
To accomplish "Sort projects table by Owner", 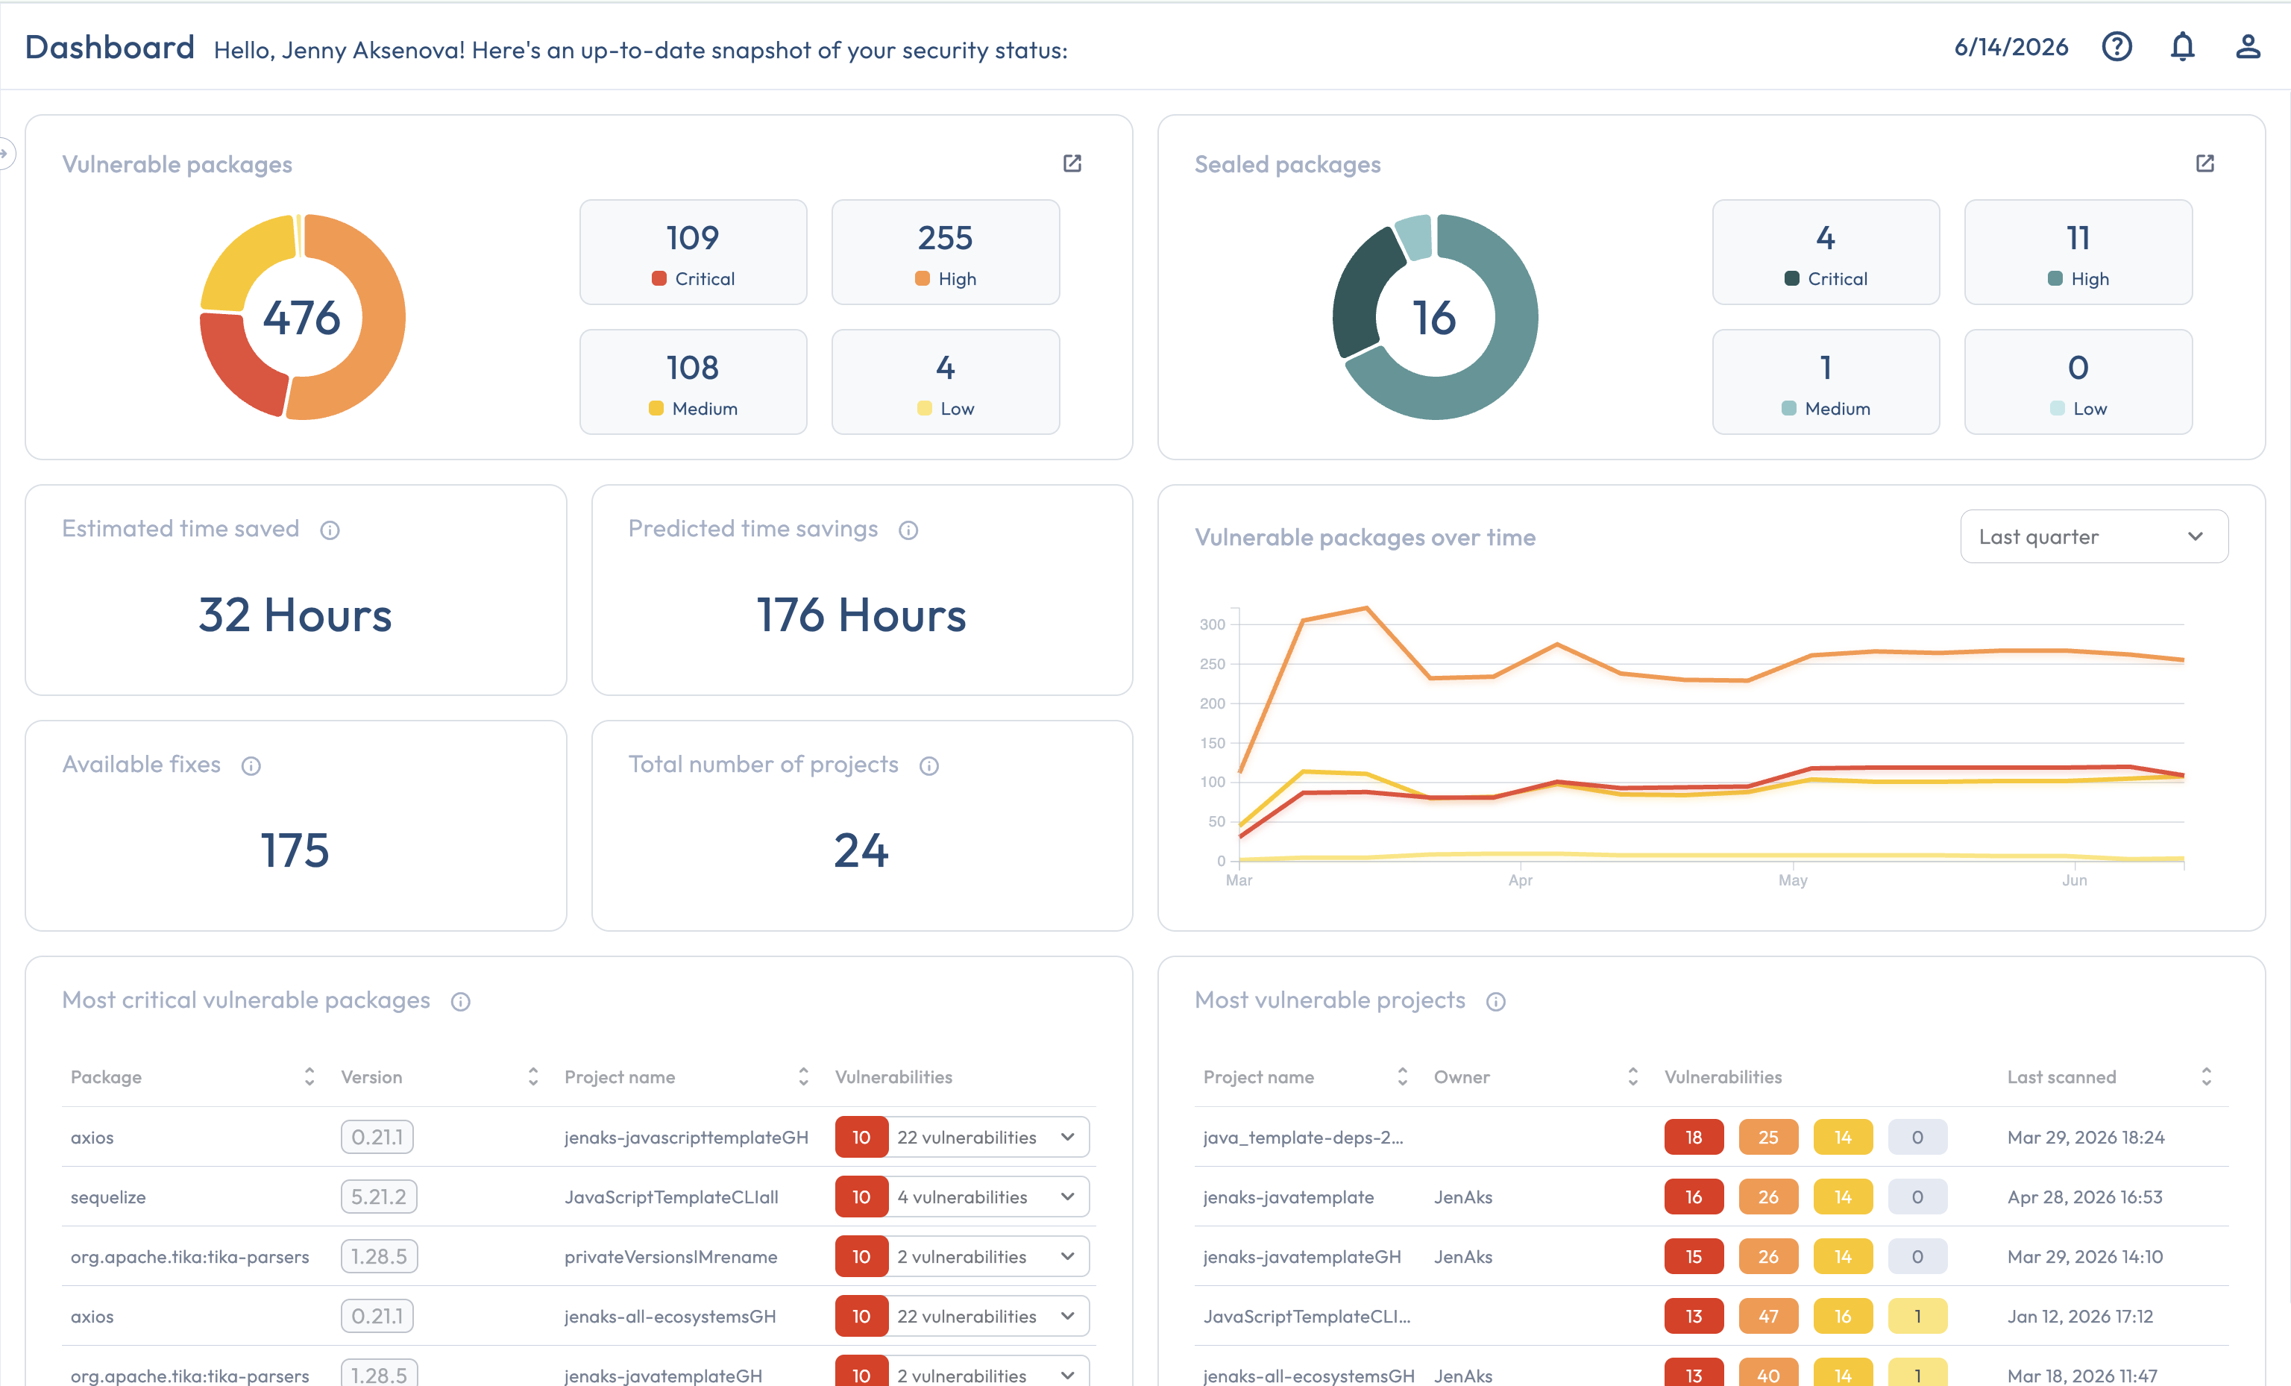I will tap(1632, 1076).
